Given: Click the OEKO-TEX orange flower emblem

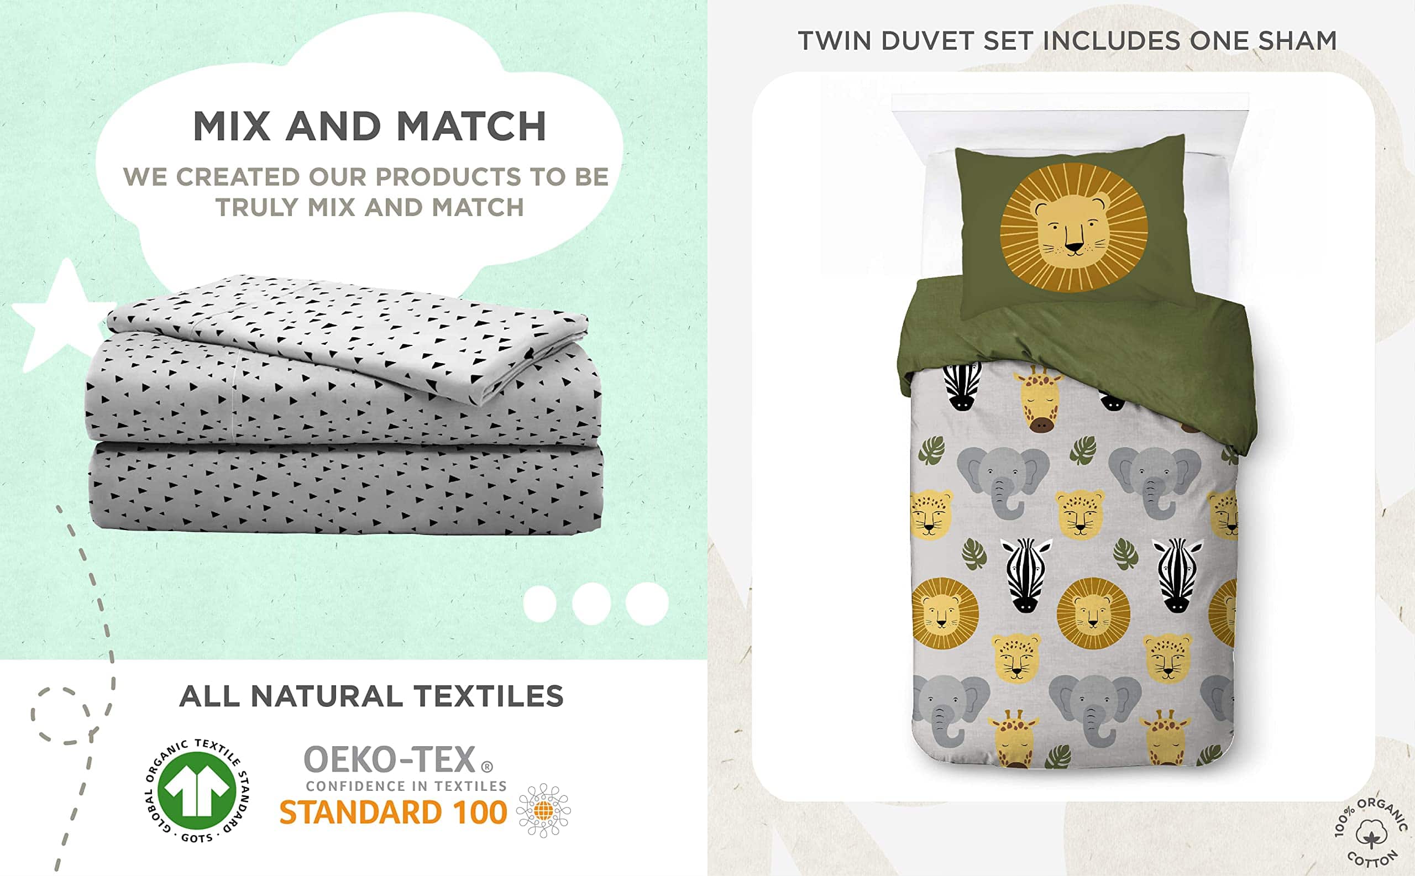Looking at the screenshot, I should (x=543, y=811).
